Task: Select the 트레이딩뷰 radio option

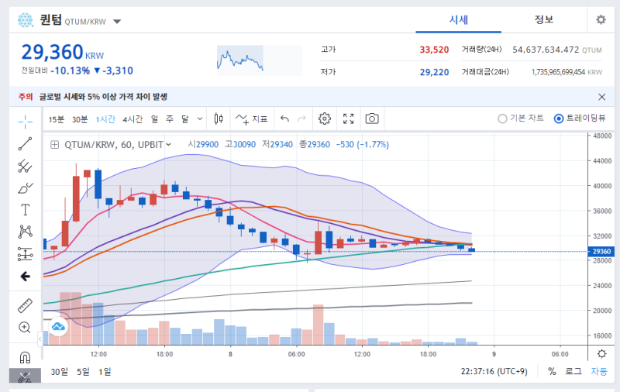Action: coord(580,119)
